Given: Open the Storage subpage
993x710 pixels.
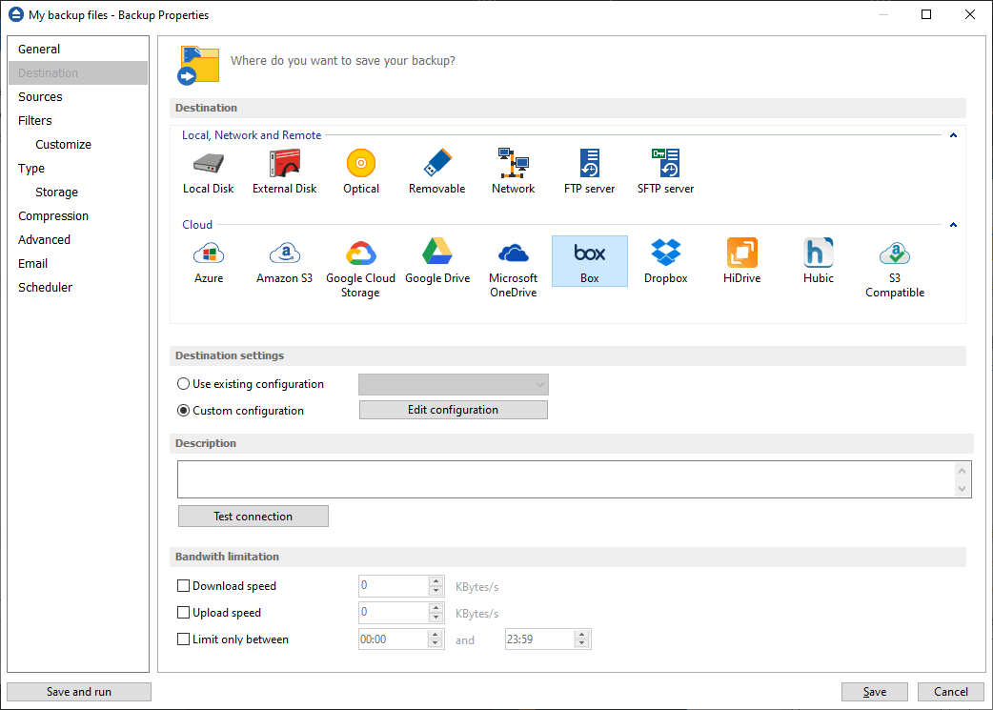Looking at the screenshot, I should 78,192.
